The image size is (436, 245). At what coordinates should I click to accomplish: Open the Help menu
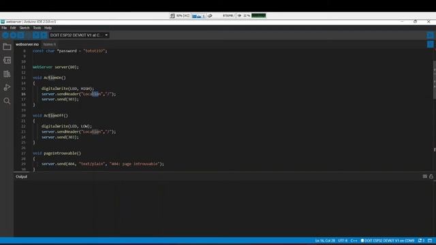pos(48,28)
